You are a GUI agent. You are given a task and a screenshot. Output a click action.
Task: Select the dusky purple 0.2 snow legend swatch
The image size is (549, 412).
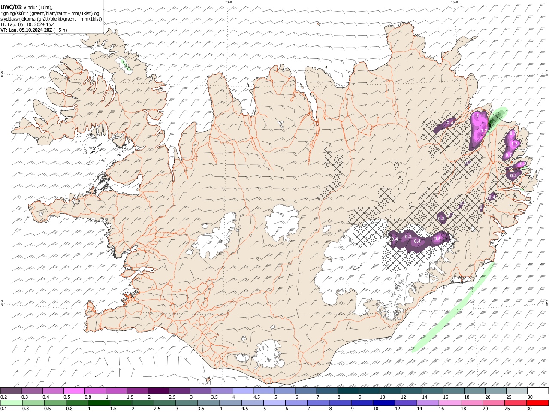pos(11,391)
